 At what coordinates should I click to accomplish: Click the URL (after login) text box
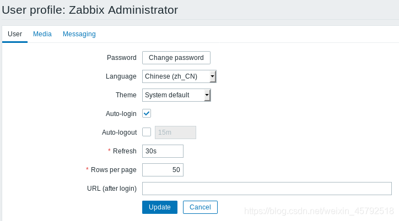click(267, 189)
